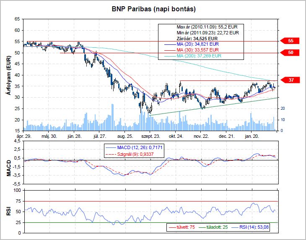The image size is (306, 240).
Task: Click the 40 value on the price axis
Action: pyautogui.click(x=17, y=75)
